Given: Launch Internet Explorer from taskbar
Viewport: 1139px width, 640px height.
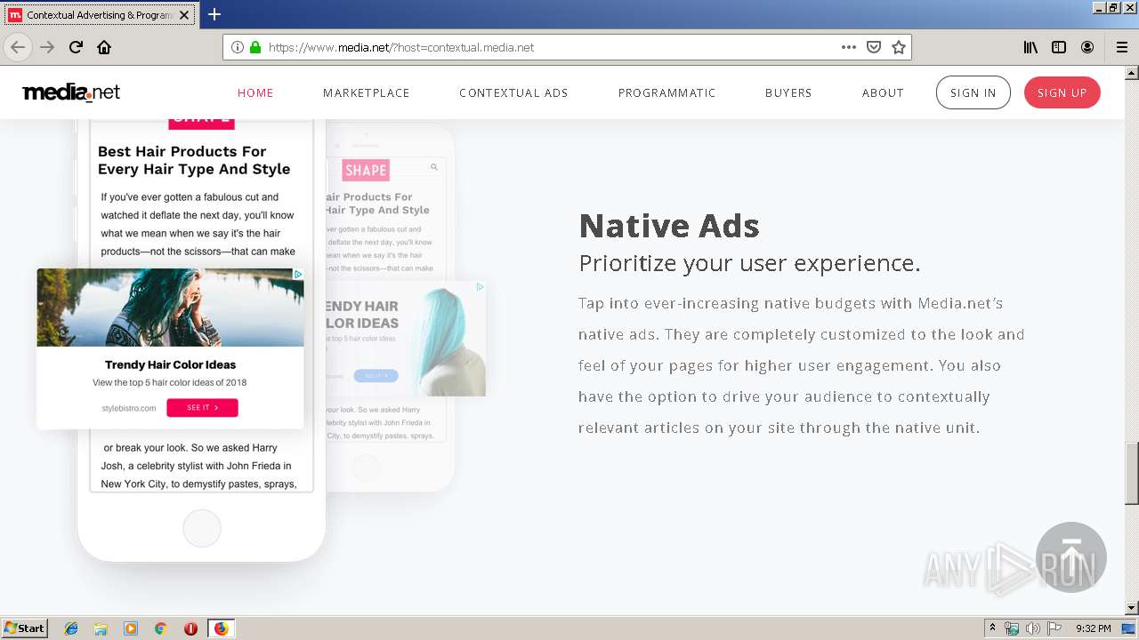Looking at the screenshot, I should tap(71, 628).
